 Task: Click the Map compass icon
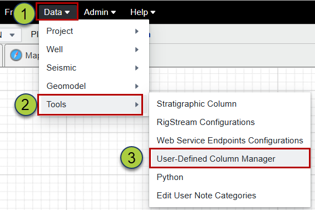click(16, 55)
